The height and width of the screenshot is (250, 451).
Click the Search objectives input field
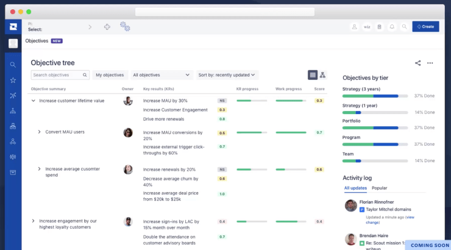[x=60, y=75]
